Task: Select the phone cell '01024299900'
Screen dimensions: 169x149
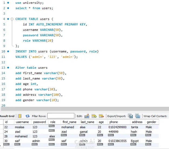Action: point(119,127)
